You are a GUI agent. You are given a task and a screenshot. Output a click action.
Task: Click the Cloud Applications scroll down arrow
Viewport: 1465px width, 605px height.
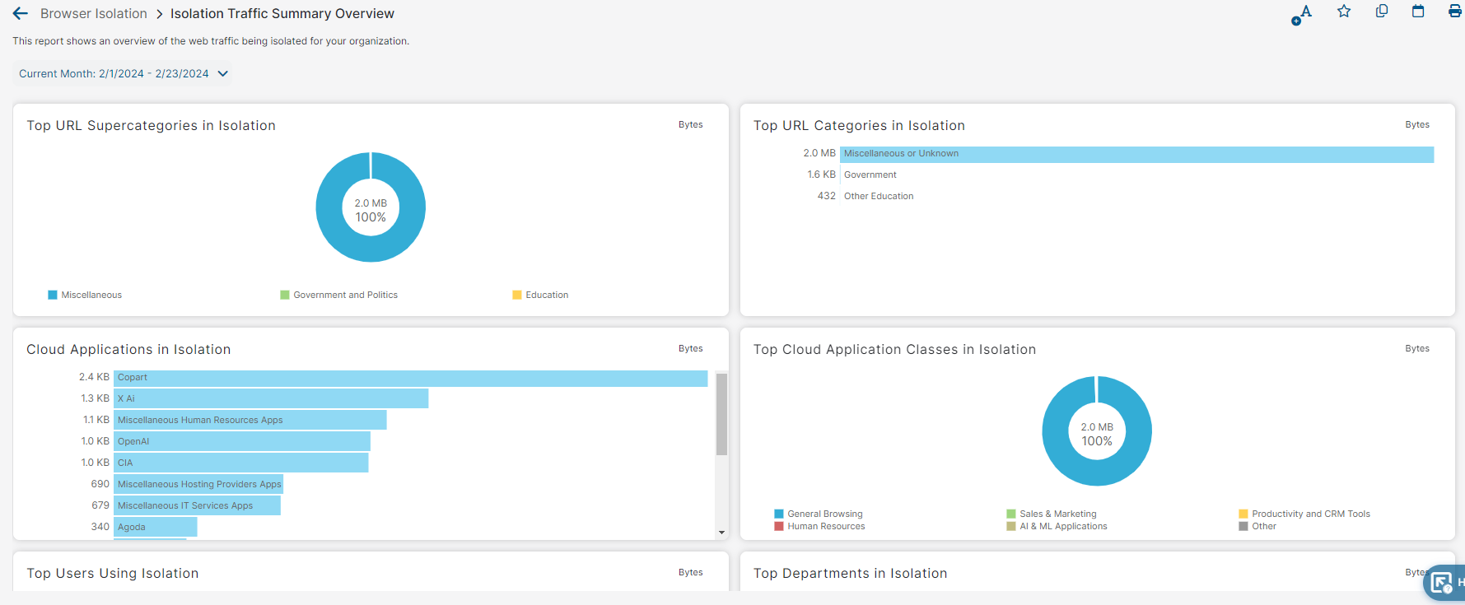pyautogui.click(x=721, y=533)
